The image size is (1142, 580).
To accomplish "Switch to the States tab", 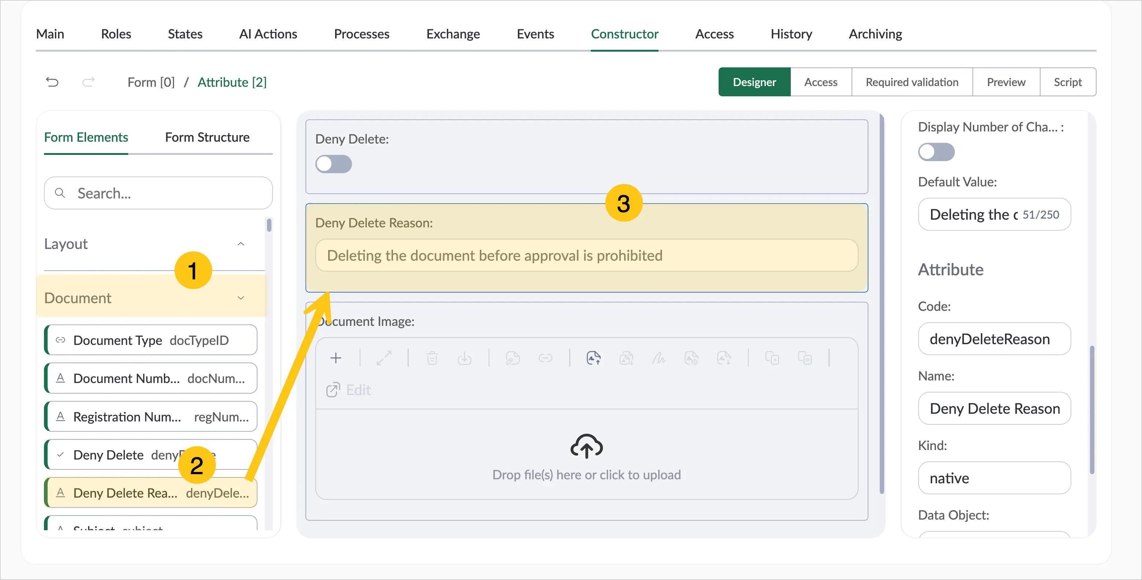I will point(185,34).
